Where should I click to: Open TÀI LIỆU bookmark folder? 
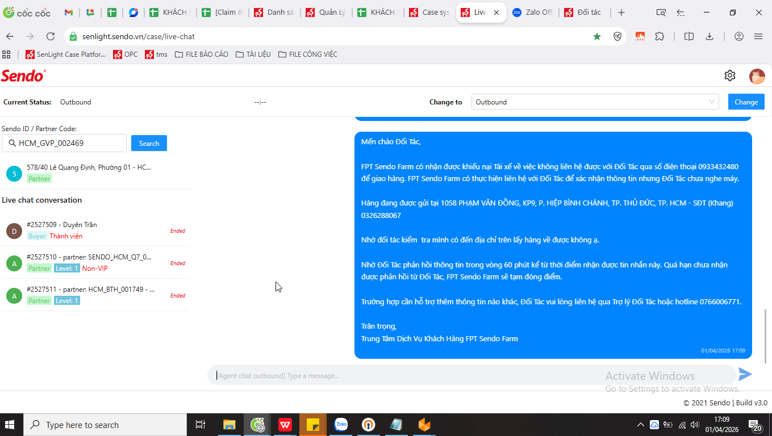[x=253, y=54]
